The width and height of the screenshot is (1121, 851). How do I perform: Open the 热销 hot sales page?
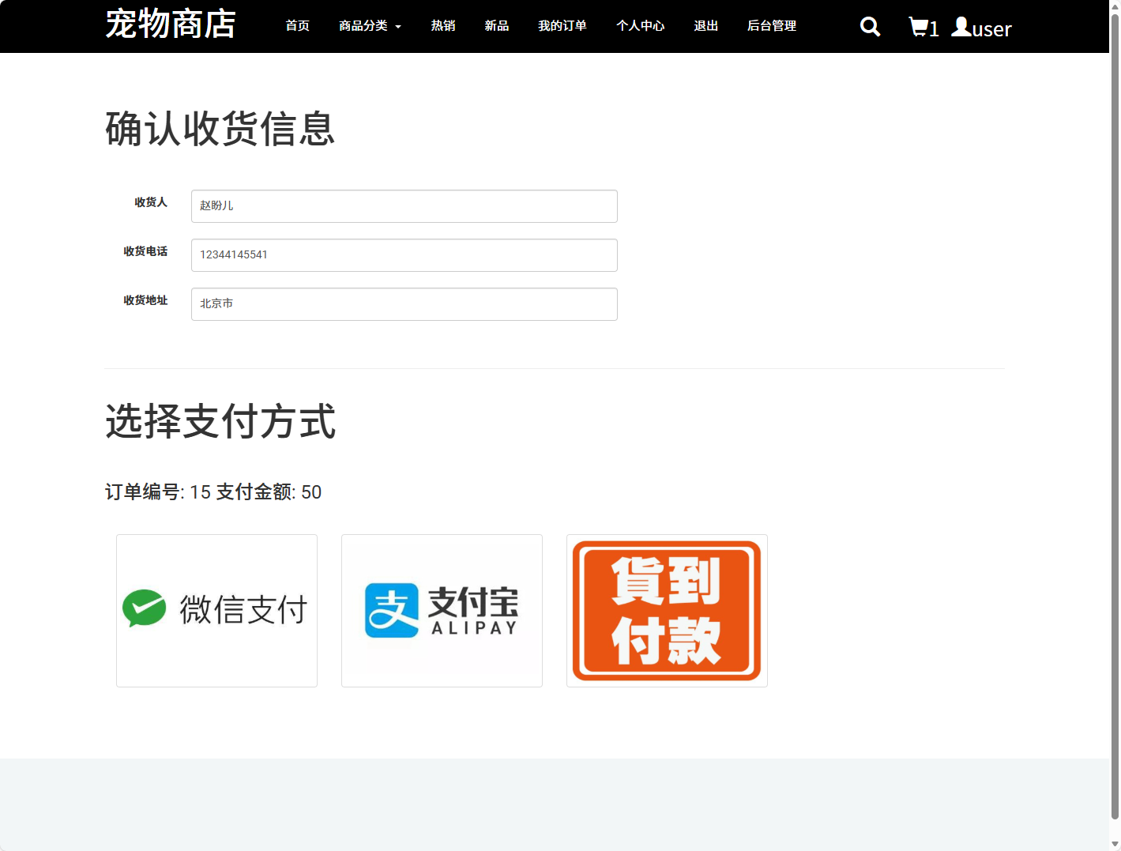pyautogui.click(x=443, y=26)
